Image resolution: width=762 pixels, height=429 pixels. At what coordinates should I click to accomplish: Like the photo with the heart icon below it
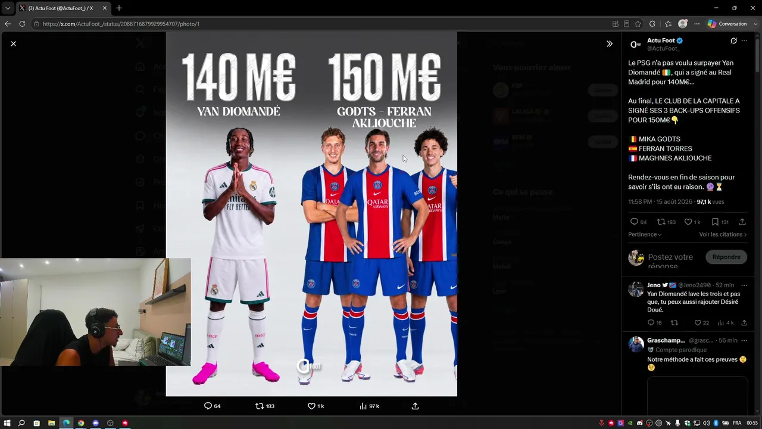tap(311, 406)
